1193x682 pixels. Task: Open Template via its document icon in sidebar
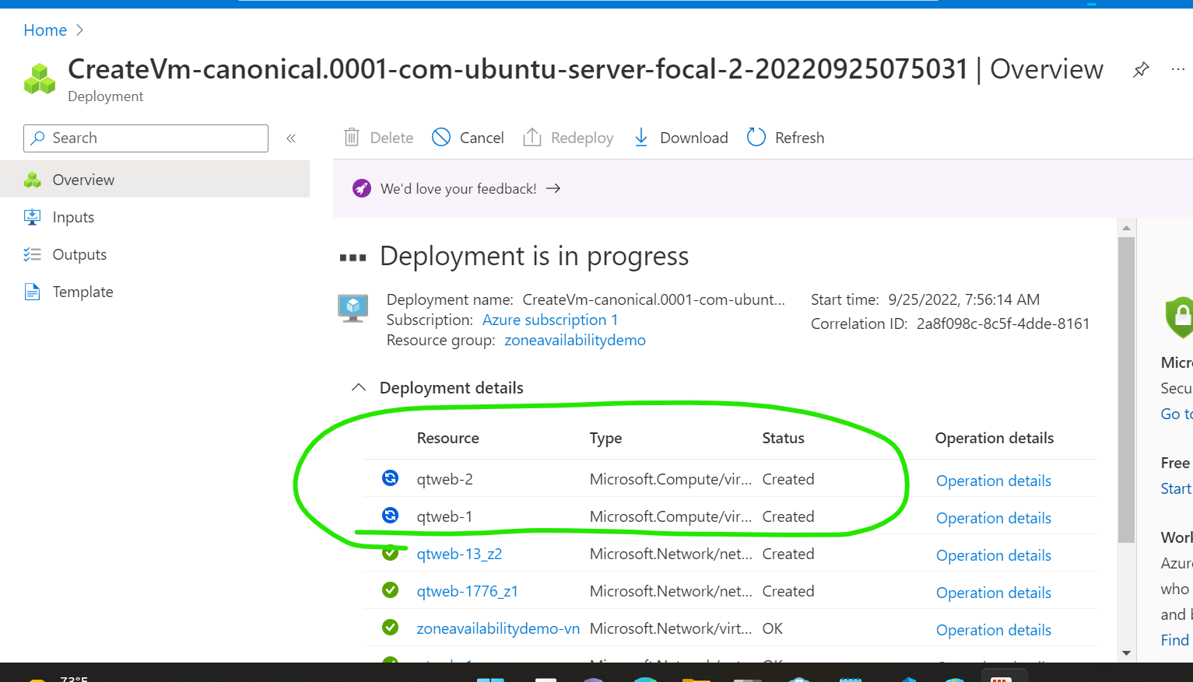point(33,292)
